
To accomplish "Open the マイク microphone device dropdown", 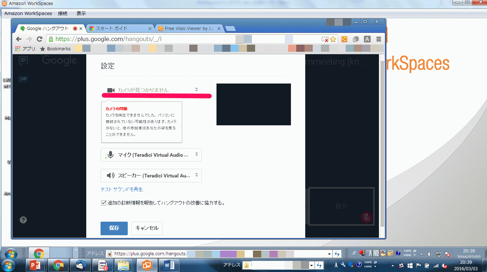I will pyautogui.click(x=151, y=155).
